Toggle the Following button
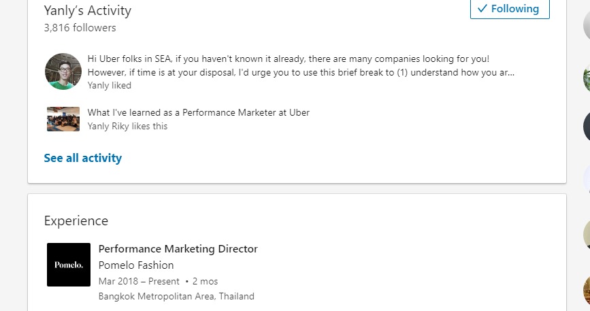The height and width of the screenshot is (311, 590). pos(510,10)
